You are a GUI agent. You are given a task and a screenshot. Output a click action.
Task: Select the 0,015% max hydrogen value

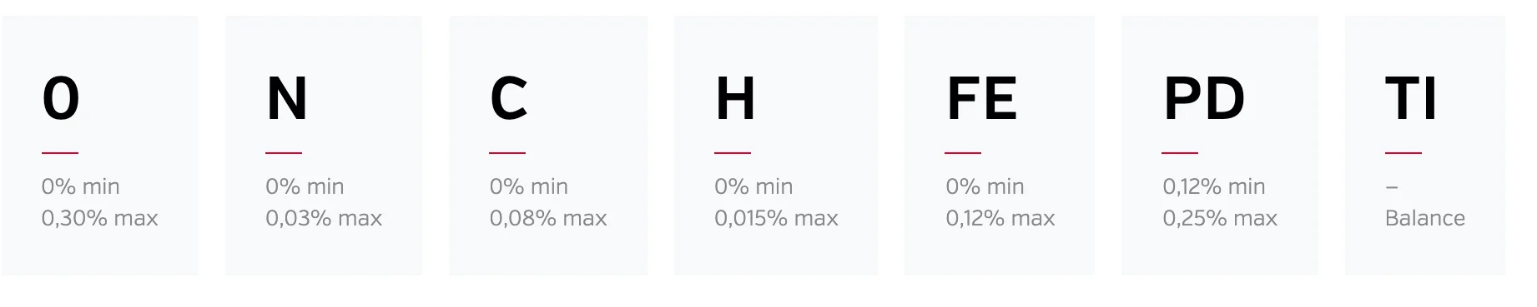(x=776, y=218)
